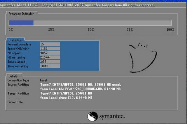Select the Speed (MB/min) value field

(50, 48)
